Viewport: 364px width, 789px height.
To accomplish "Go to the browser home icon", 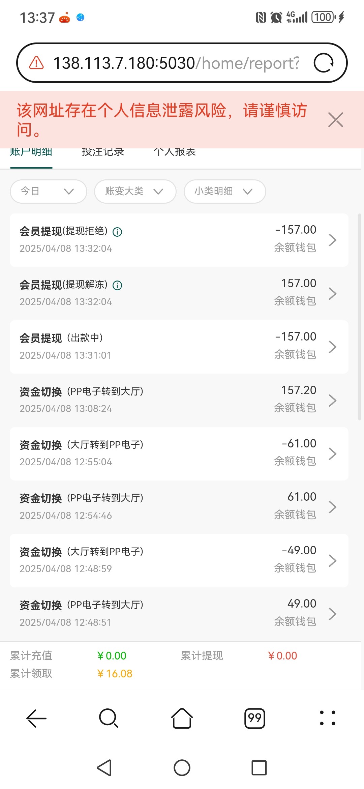I will tap(182, 718).
